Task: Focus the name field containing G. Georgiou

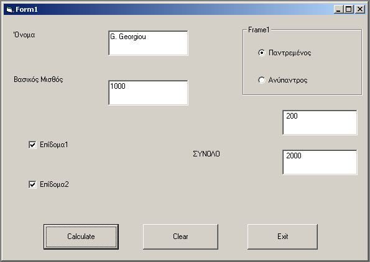Action: pyautogui.click(x=148, y=43)
